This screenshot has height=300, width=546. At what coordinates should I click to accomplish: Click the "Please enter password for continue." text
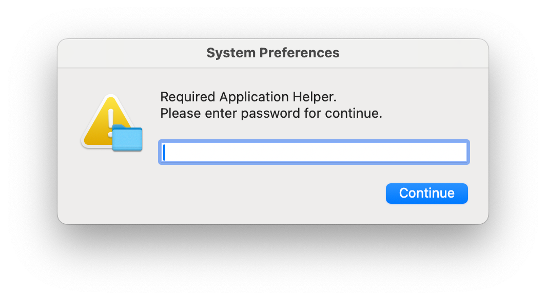point(271,113)
